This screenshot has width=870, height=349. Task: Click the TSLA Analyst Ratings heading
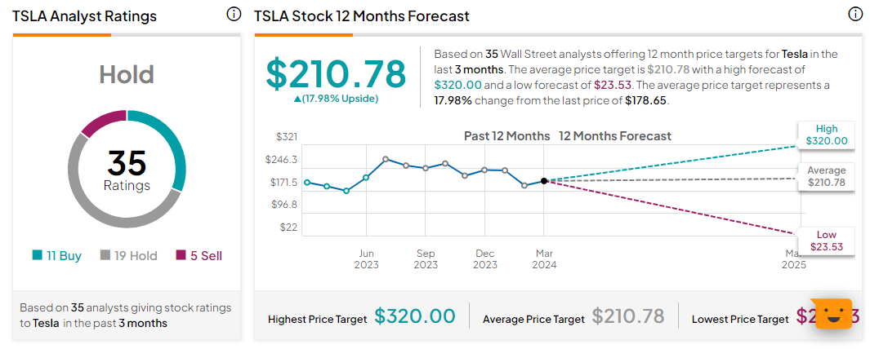click(x=84, y=16)
